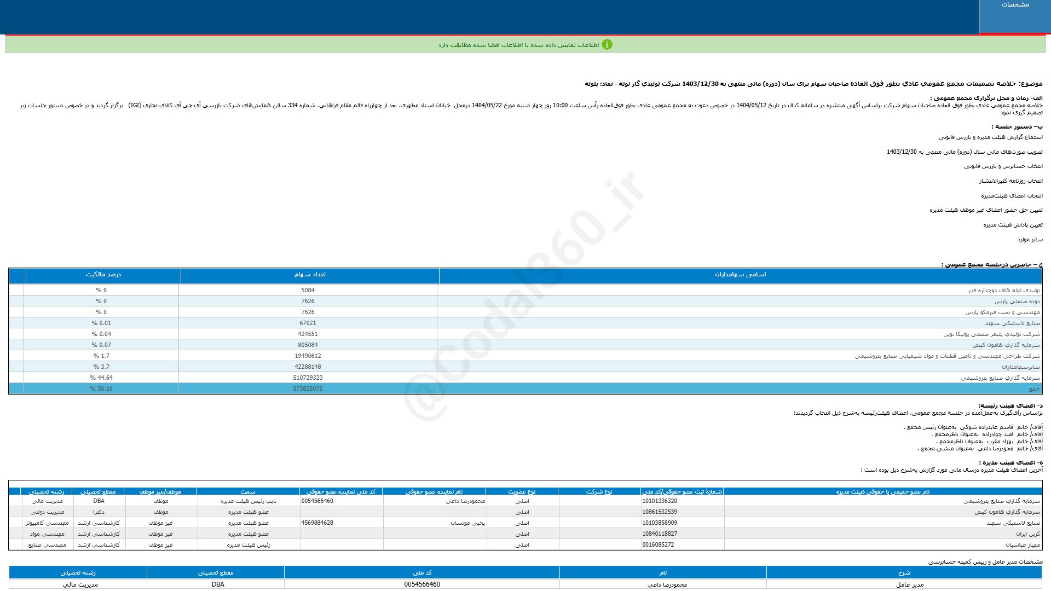Click the line naming بهزاد مقرب
1051x591 pixels.
click(x=989, y=442)
